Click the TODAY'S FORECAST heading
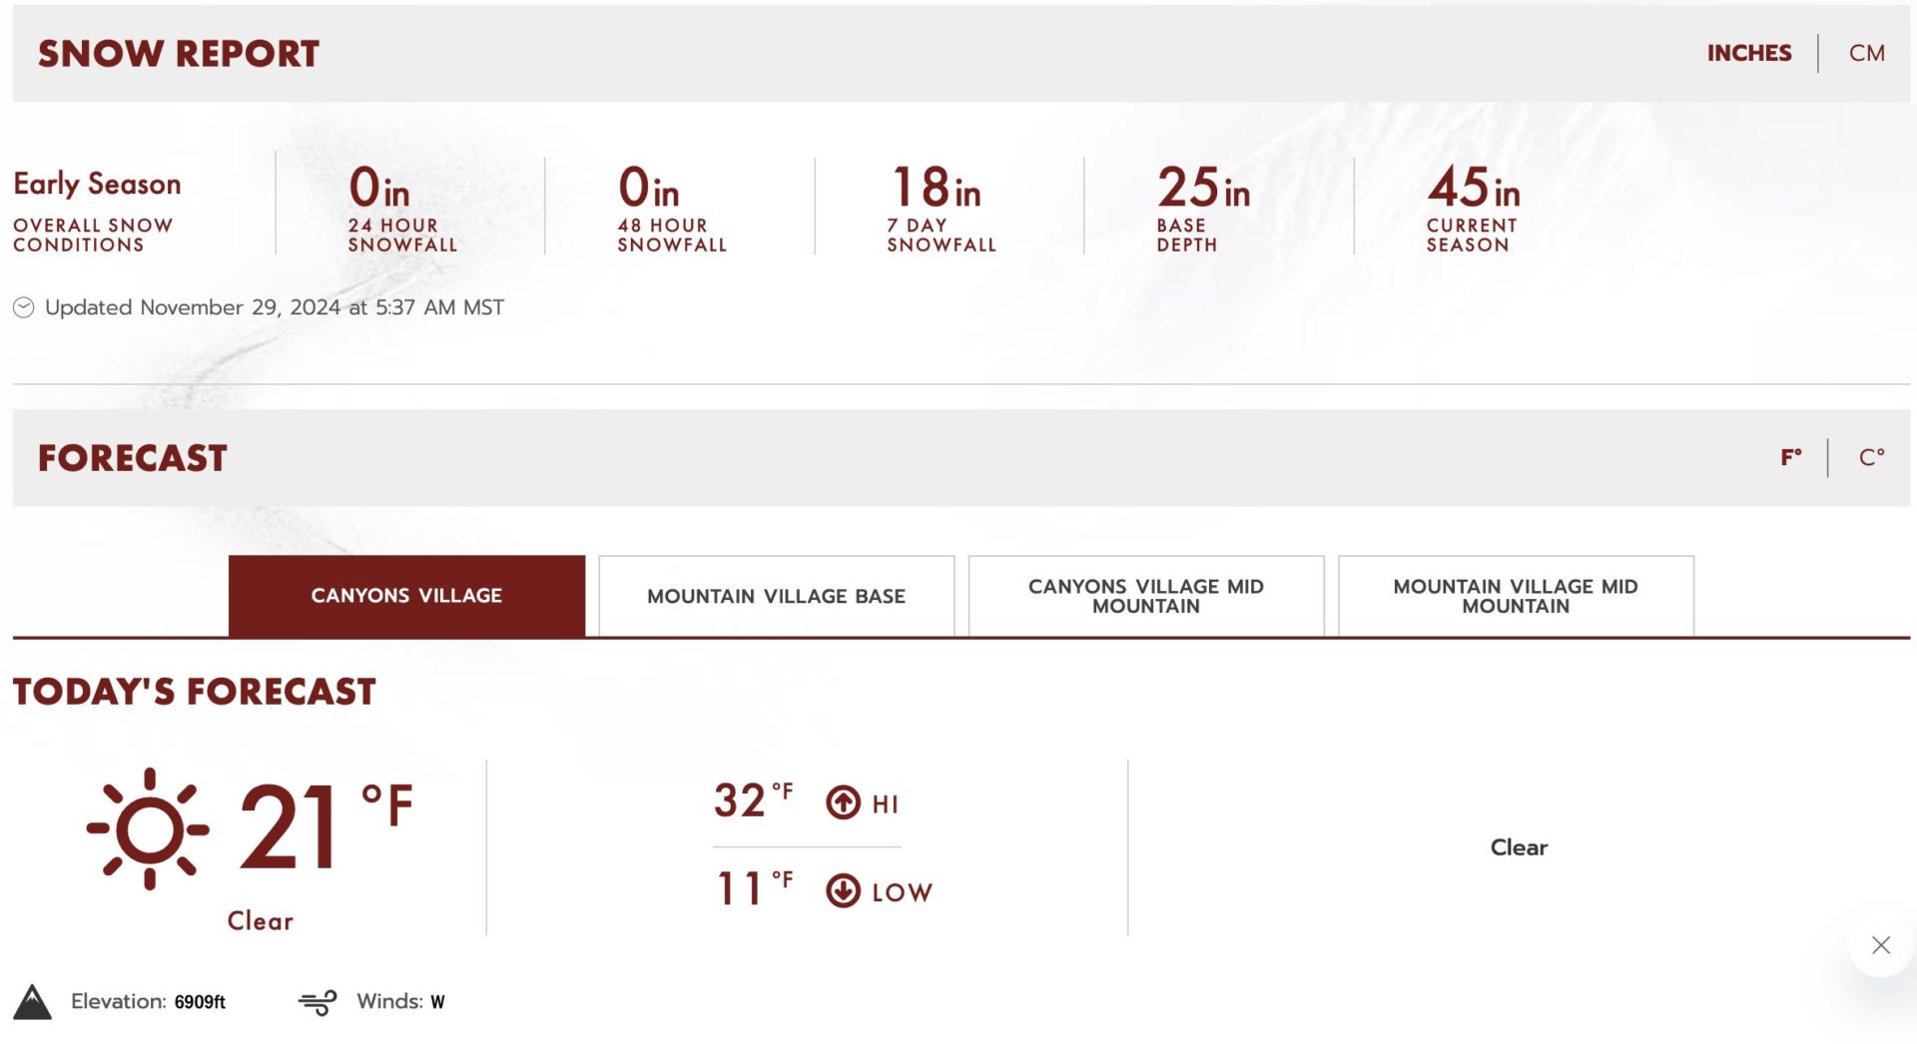 [x=195, y=692]
